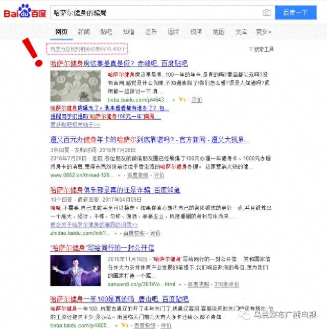Click the man in suit thumbnail
Image resolution: width=327 pixels, height=329 pixels.
[76, 271]
